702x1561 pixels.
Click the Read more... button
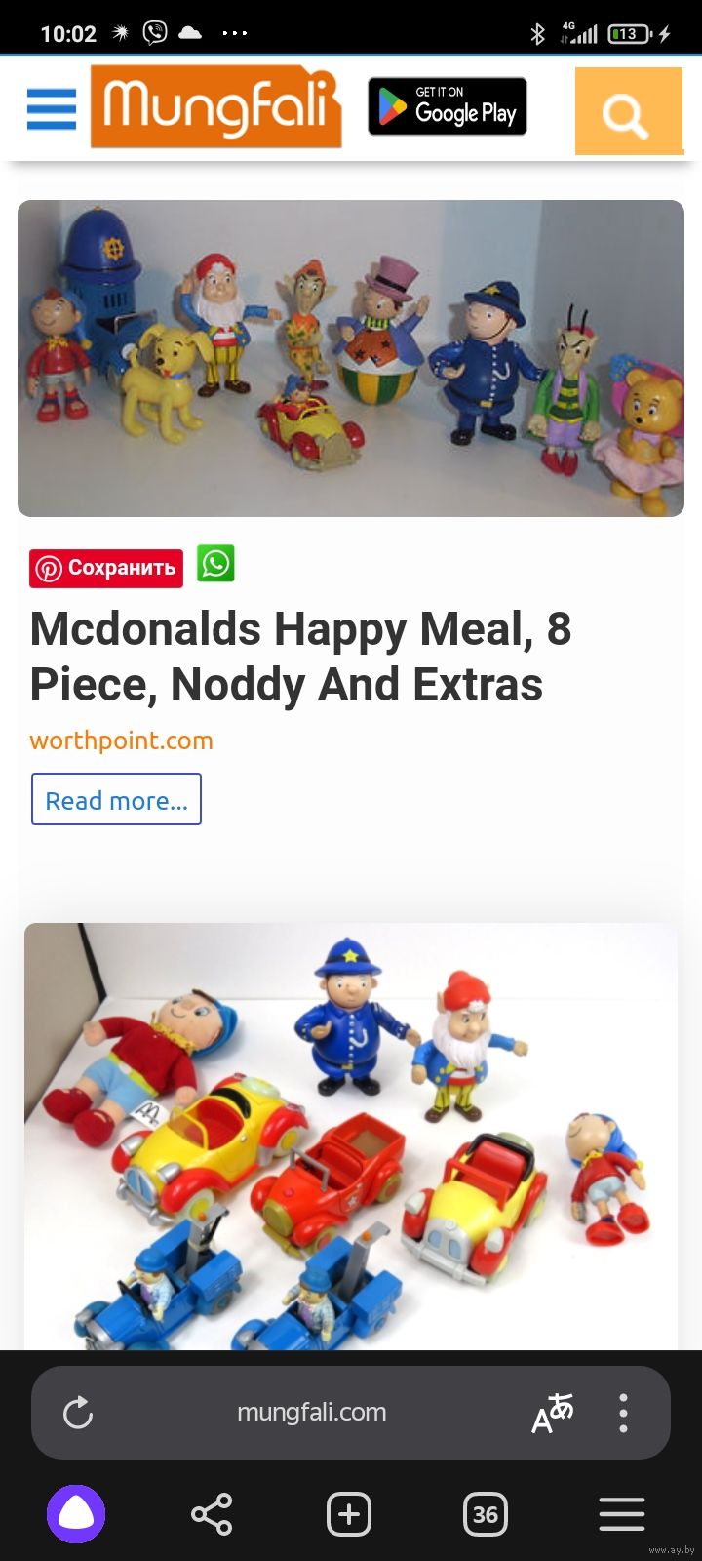click(x=116, y=799)
